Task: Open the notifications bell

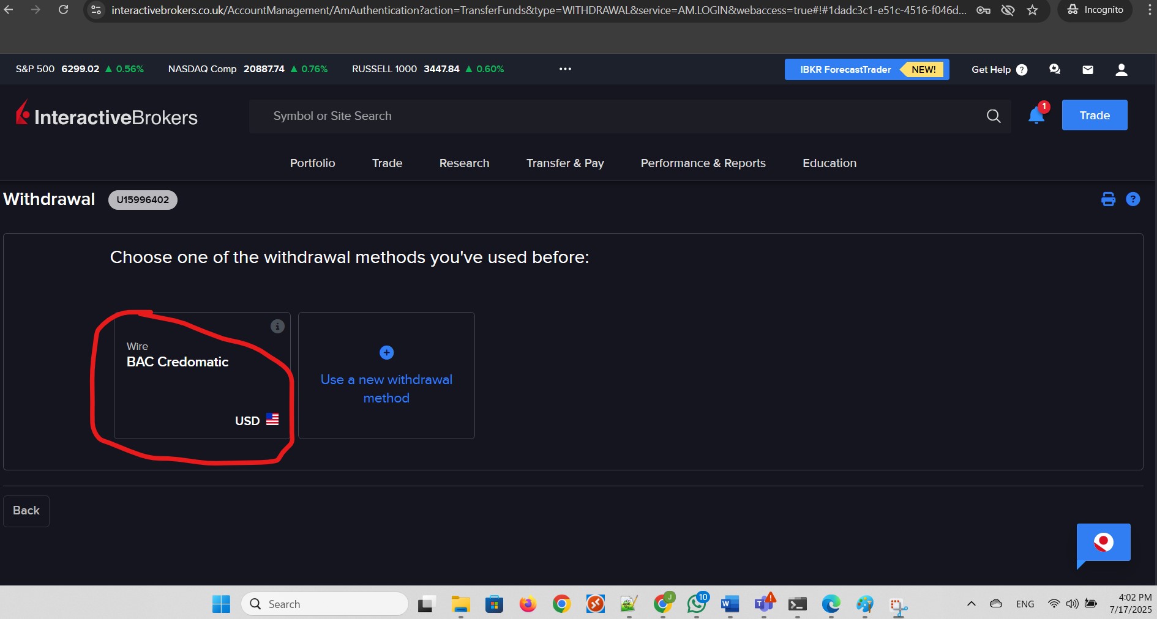Action: 1036,115
